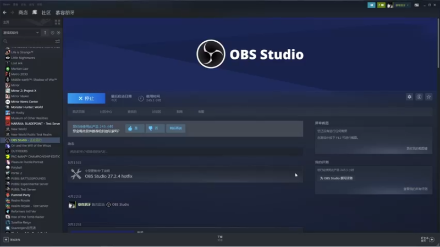Open OBS Studio settings gear icon
The width and height of the screenshot is (440, 247).
click(x=409, y=97)
